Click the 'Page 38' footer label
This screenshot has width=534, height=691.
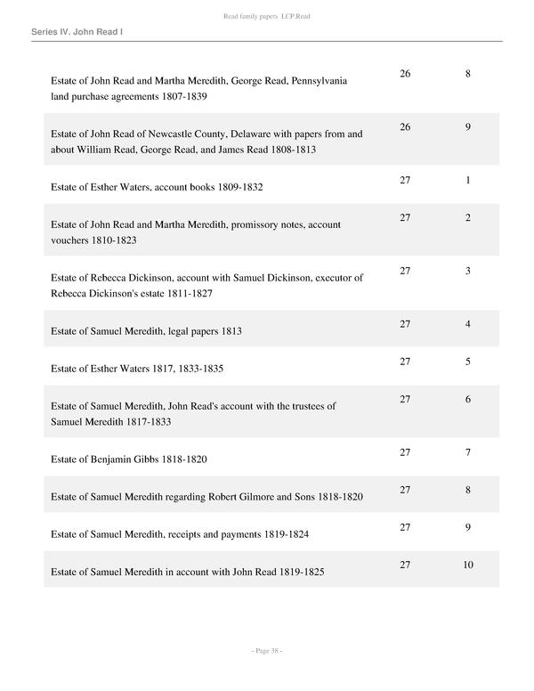pyautogui.click(x=267, y=651)
